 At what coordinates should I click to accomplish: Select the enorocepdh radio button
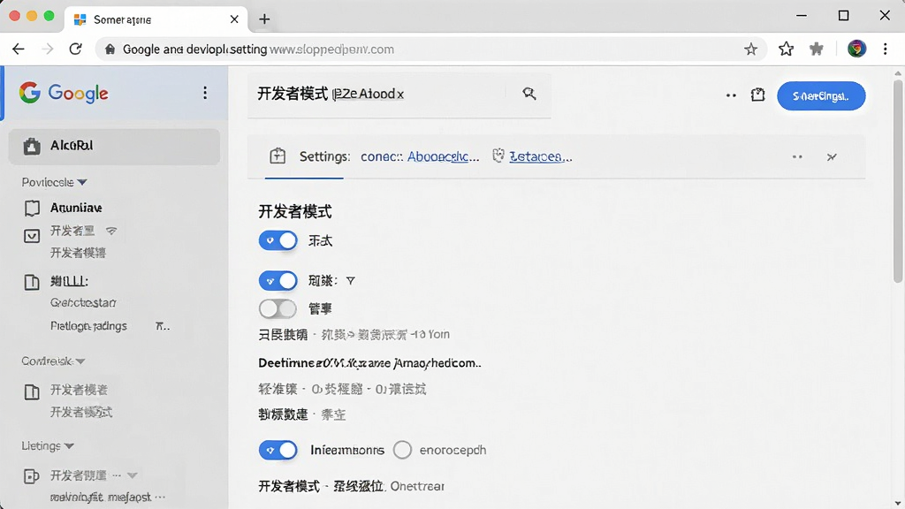coord(402,450)
